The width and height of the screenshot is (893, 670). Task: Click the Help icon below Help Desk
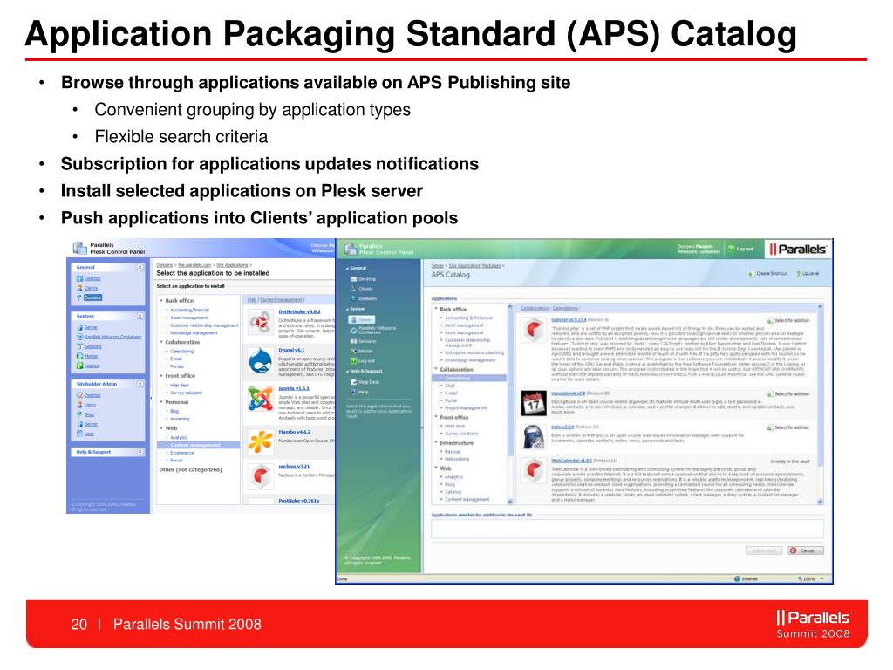point(354,392)
